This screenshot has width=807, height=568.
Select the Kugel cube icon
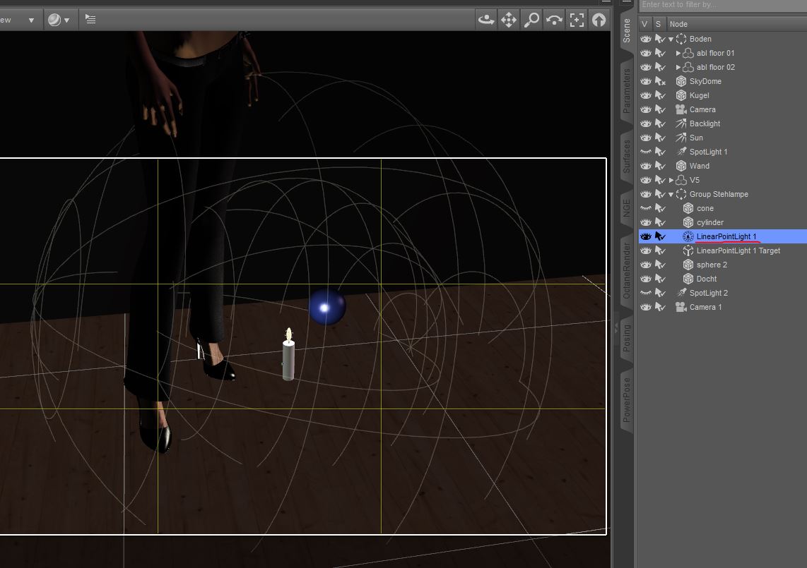tap(681, 96)
